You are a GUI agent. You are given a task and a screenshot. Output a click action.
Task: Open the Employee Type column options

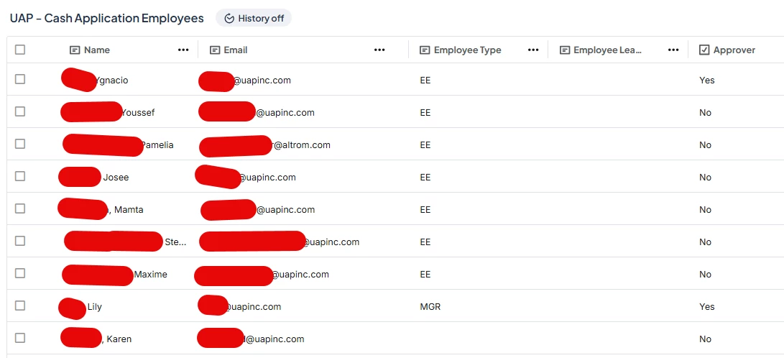pyautogui.click(x=533, y=50)
